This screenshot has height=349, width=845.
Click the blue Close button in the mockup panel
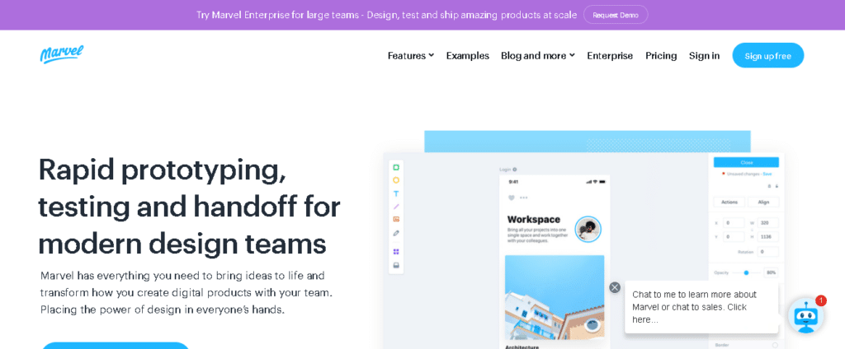click(x=746, y=162)
